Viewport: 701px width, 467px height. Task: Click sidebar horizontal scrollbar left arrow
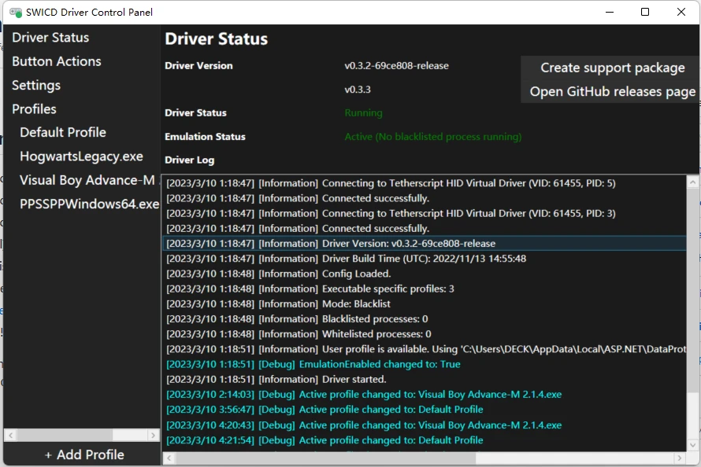point(11,435)
